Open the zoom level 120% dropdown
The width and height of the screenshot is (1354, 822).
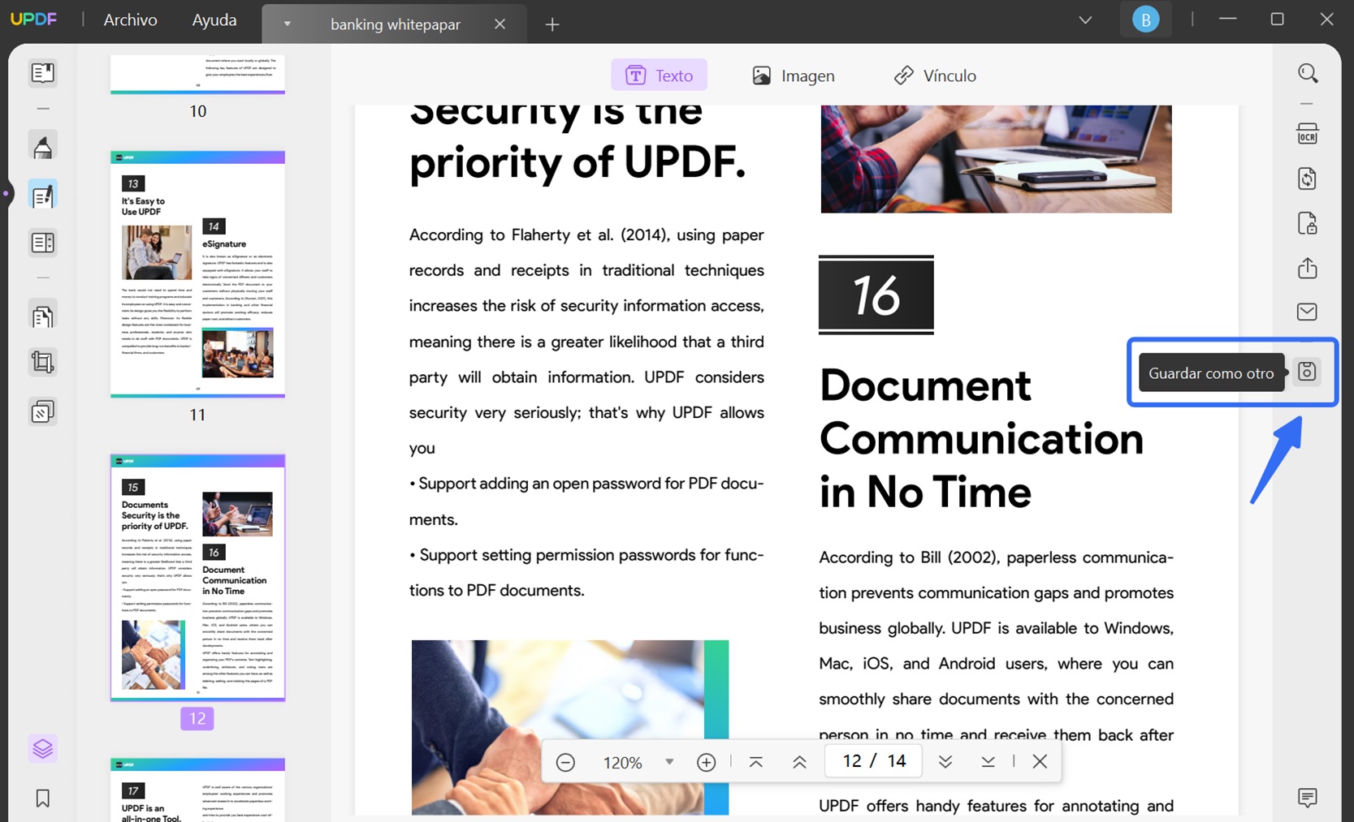point(668,762)
